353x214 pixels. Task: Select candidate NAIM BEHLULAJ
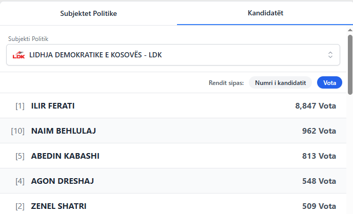[x=64, y=131]
